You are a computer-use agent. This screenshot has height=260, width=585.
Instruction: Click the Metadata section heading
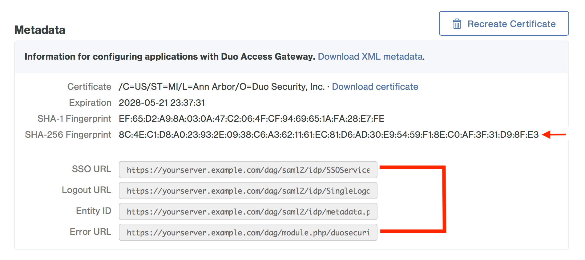[40, 30]
